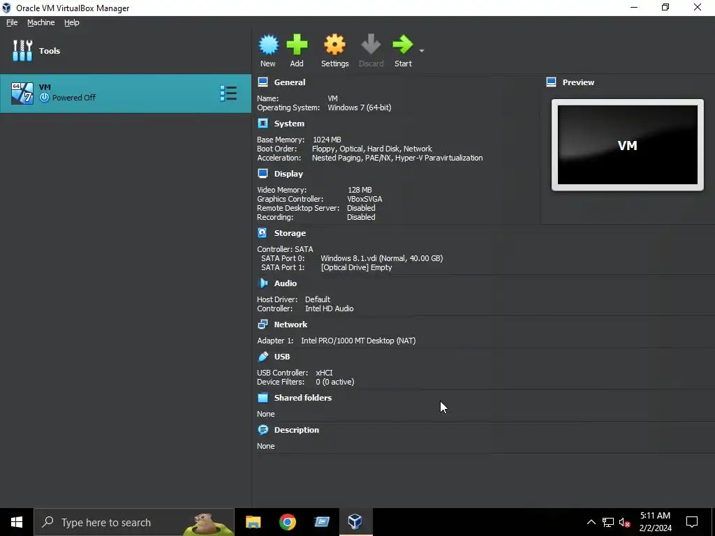Open the System section heading link

[289, 124]
